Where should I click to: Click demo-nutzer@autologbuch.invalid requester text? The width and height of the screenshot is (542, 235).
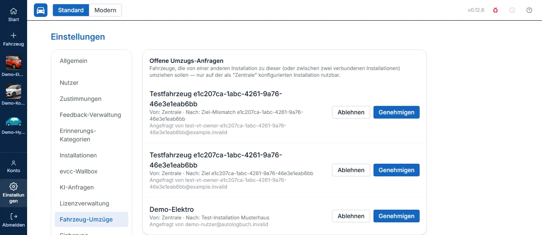click(x=227, y=224)
